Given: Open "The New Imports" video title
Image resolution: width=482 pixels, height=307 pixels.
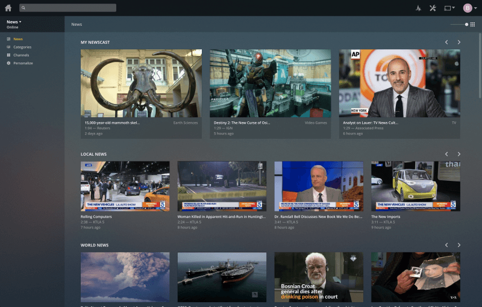Looking at the screenshot, I should (x=386, y=216).
